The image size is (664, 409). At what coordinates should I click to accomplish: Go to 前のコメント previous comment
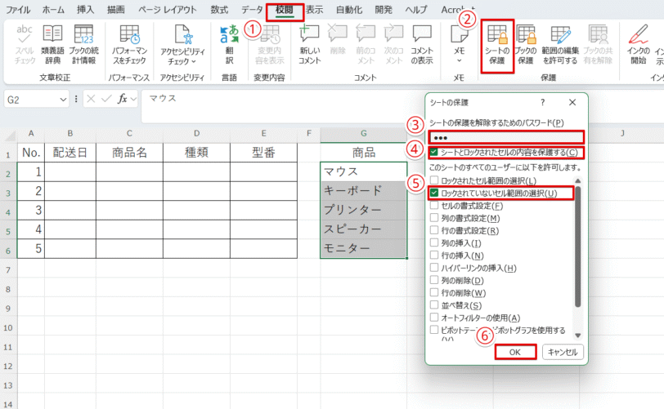coord(366,44)
